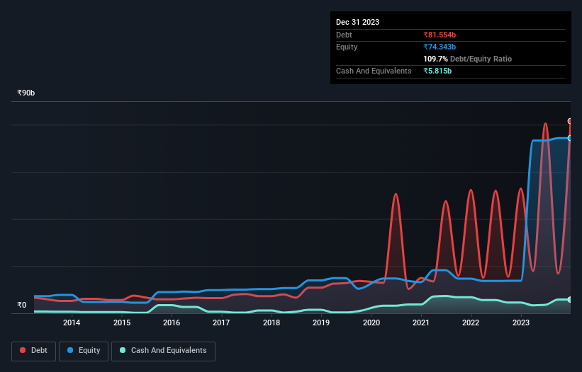The height and width of the screenshot is (372, 582).
Task: Toggle Cash And Equivalents legend button
Action: tap(163, 351)
